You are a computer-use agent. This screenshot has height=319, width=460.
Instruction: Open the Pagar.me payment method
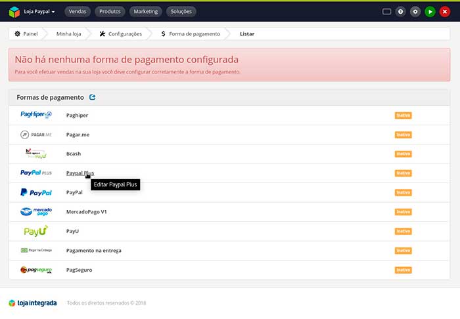tap(78, 135)
